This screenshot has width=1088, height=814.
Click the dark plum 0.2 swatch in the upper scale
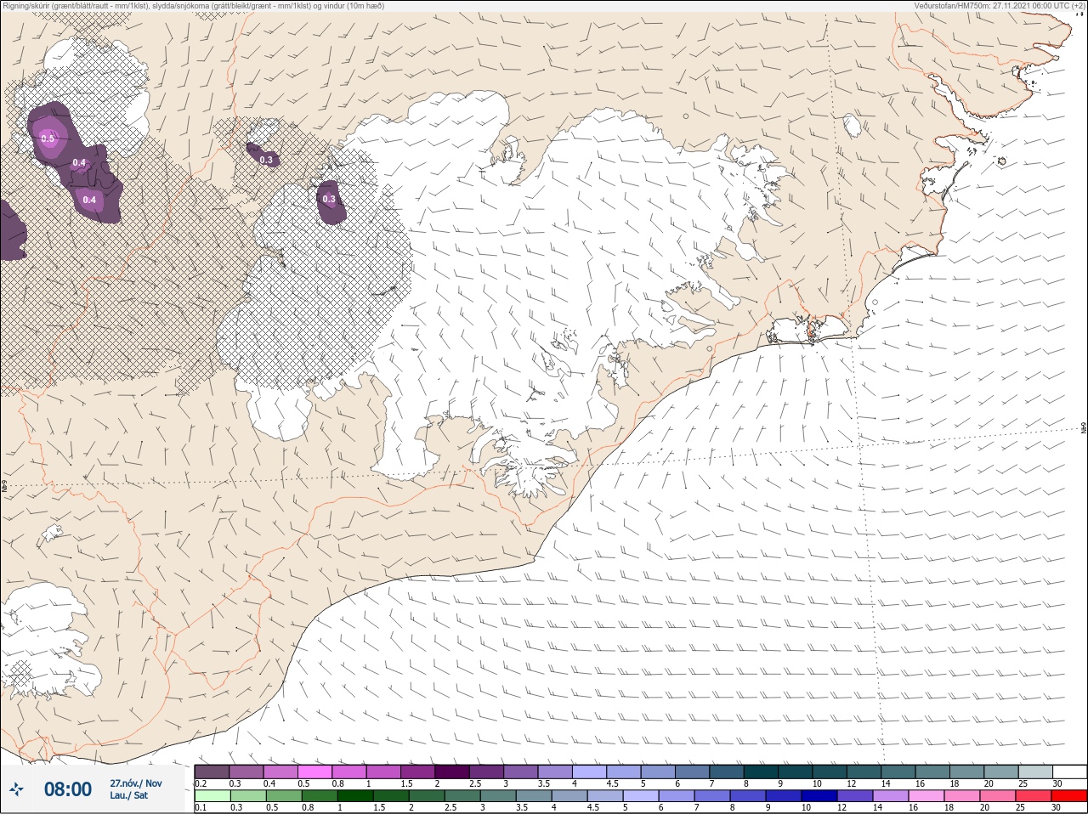[212, 772]
